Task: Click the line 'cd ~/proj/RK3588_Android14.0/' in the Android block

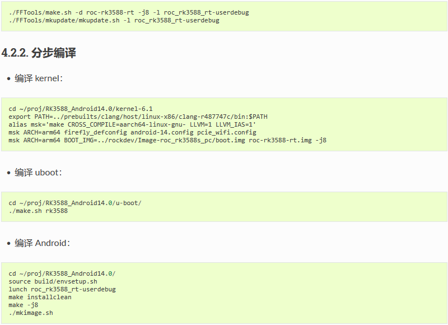Action: tap(62, 273)
